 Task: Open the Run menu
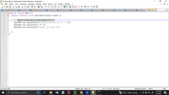point(55,4)
